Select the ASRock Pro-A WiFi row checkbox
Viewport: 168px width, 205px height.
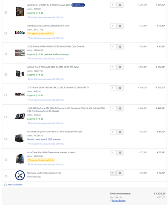click(x=6, y=74)
